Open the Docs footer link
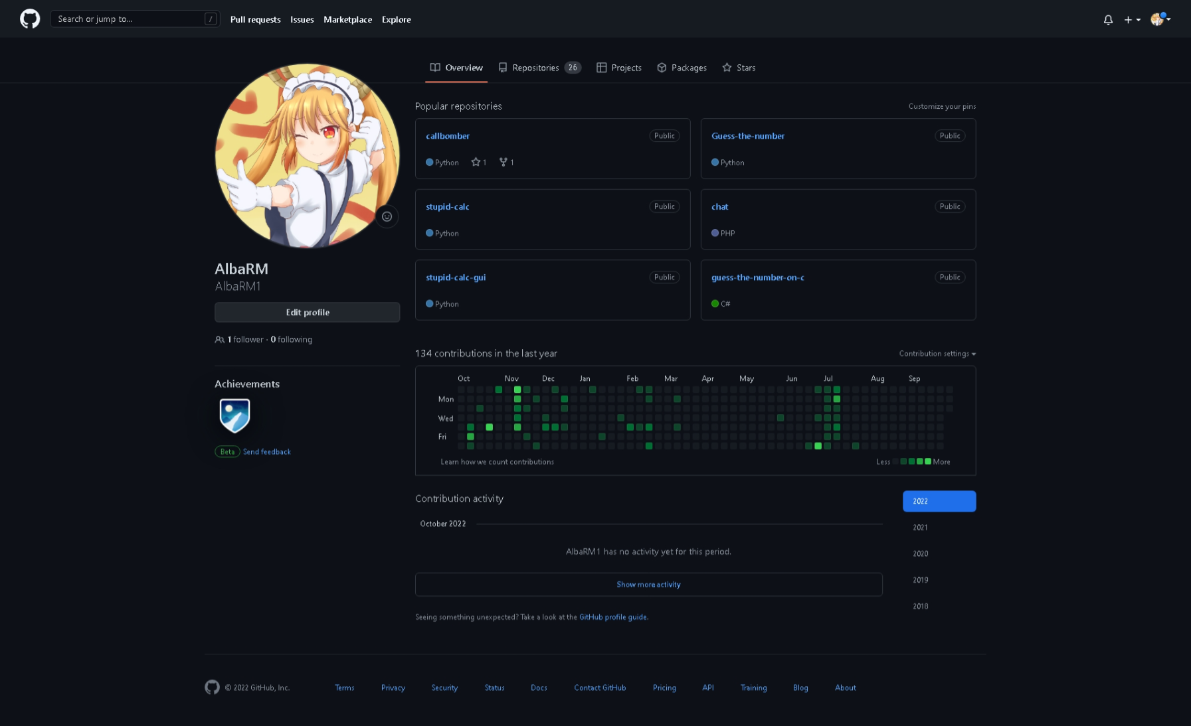Viewport: 1191px width, 726px height. coord(539,688)
